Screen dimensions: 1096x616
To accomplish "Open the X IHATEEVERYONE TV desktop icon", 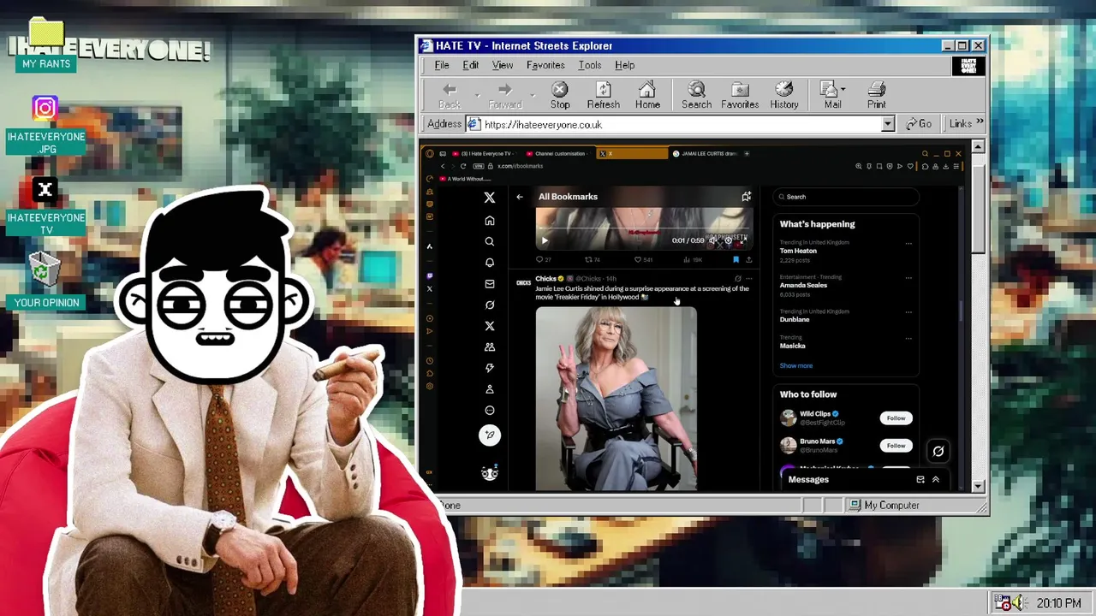I will click(45, 206).
